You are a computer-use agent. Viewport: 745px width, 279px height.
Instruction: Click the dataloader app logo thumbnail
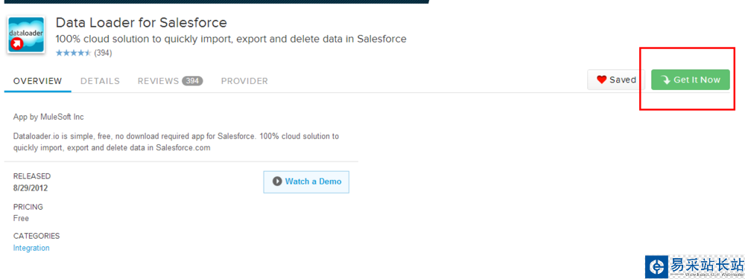point(26,35)
